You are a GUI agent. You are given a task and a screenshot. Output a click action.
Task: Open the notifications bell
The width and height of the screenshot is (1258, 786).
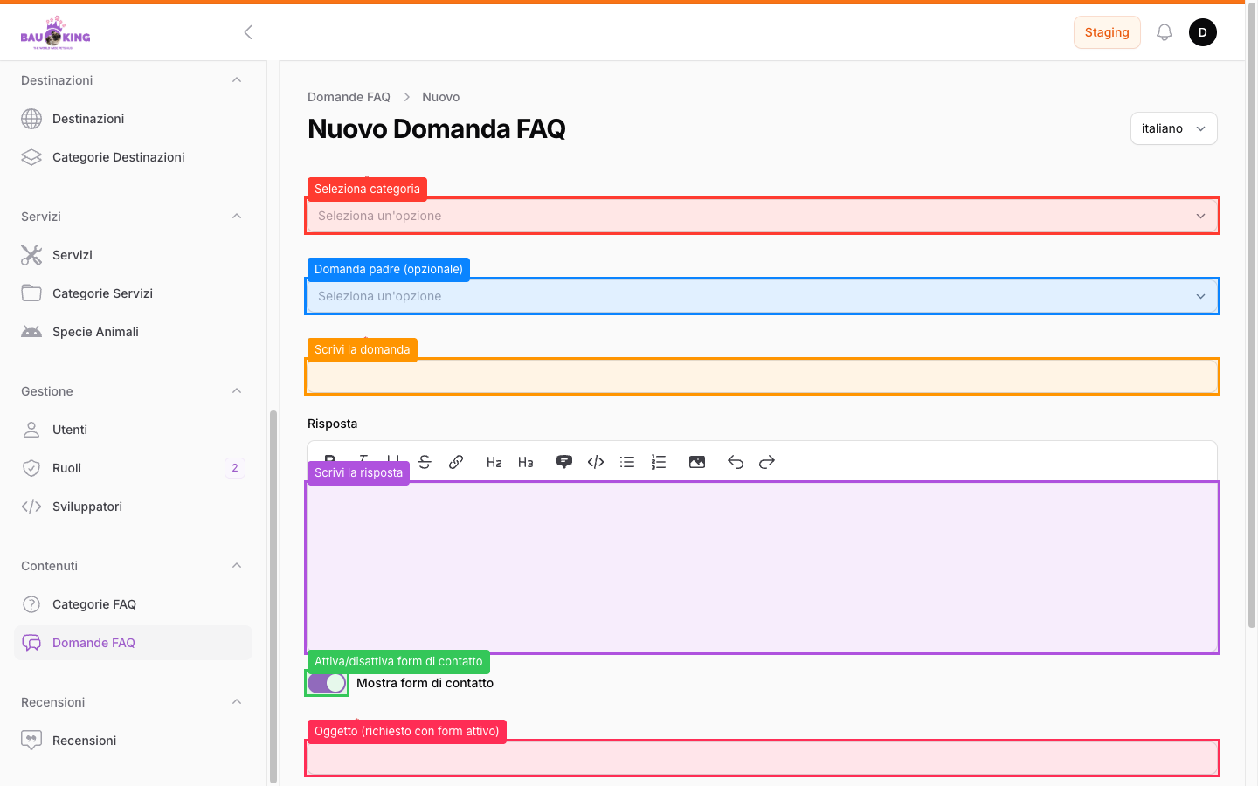[1164, 32]
